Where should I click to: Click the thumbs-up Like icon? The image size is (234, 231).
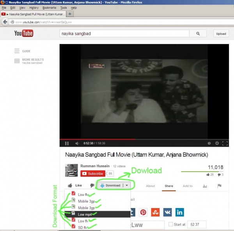(70, 185)
